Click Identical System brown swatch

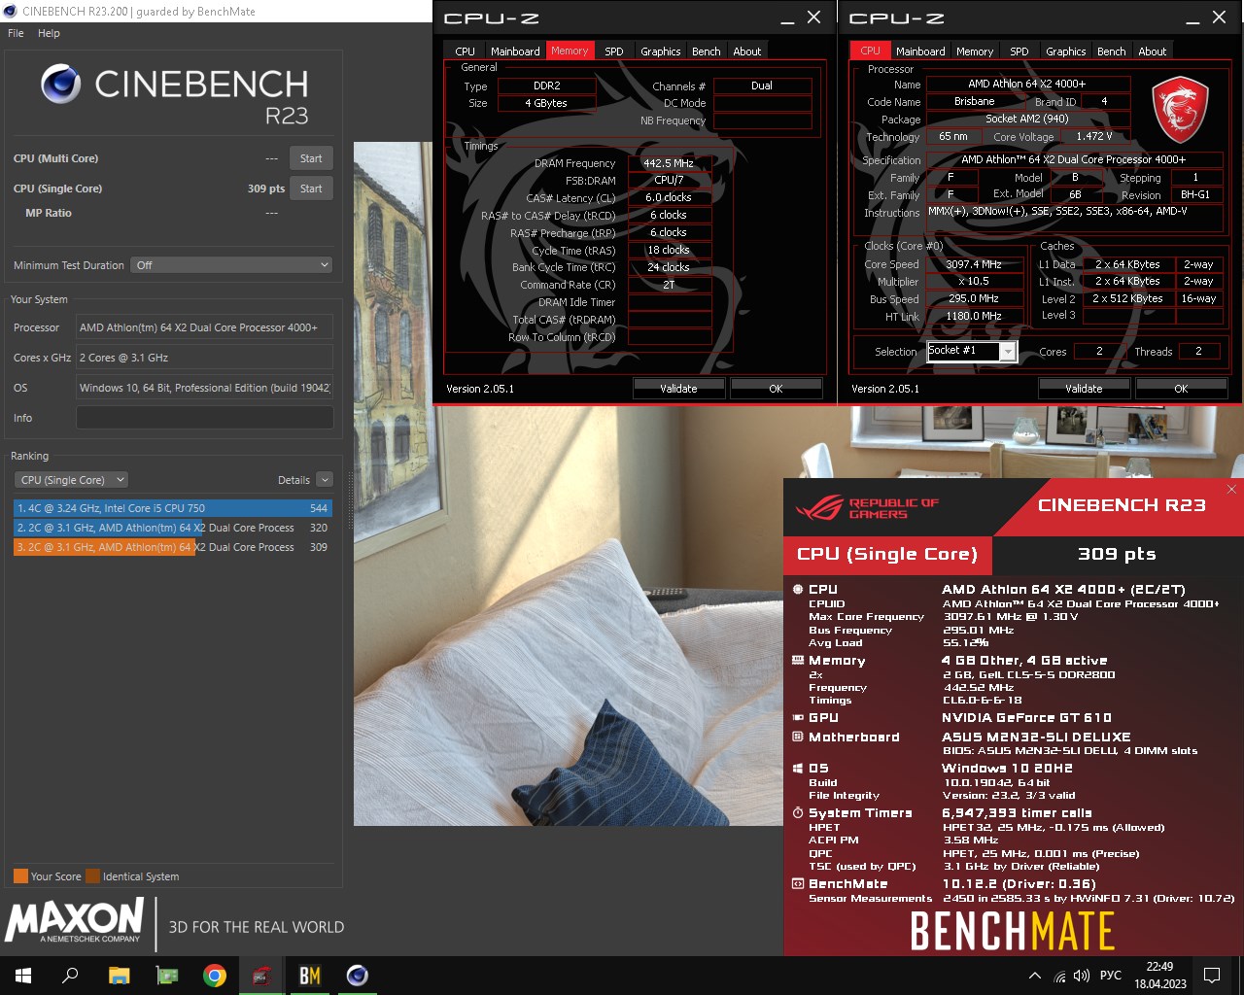click(x=92, y=876)
